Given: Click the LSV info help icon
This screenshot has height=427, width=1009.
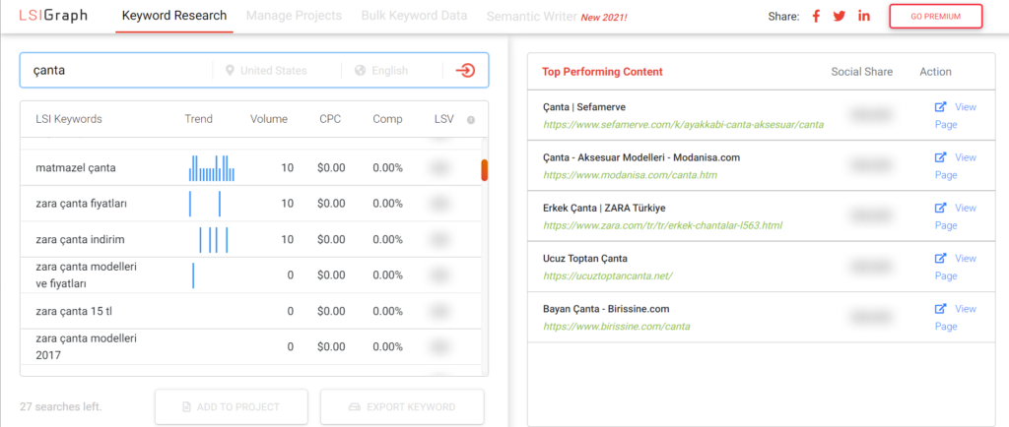Looking at the screenshot, I should pyautogui.click(x=471, y=120).
